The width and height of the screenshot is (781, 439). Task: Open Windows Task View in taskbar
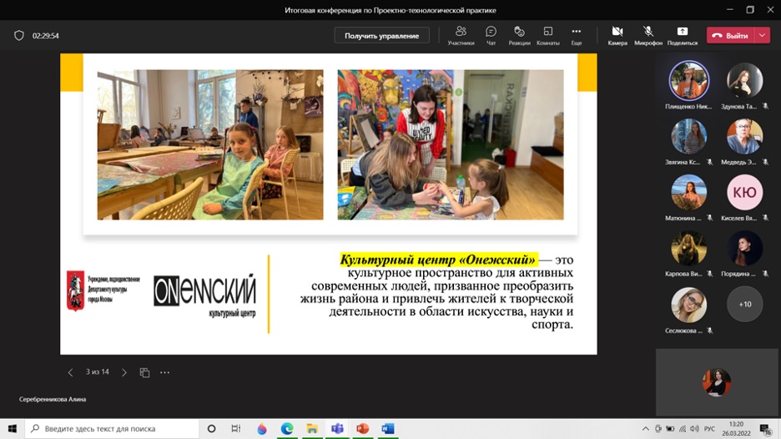tap(236, 428)
